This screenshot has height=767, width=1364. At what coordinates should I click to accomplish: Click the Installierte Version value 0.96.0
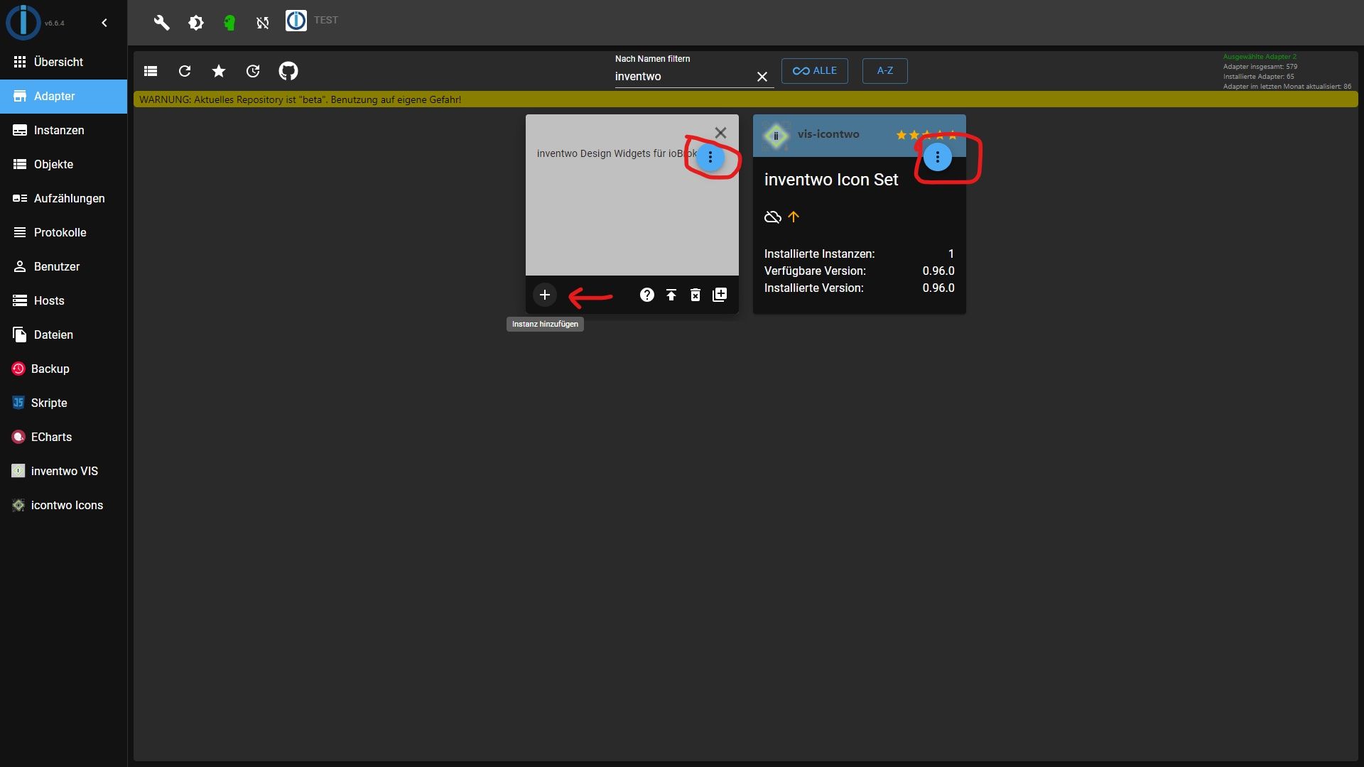tap(938, 288)
